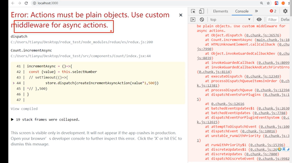Open 0.chunk.js:12616 source link
The height and width of the screenshot is (163, 292).
click(228, 104)
